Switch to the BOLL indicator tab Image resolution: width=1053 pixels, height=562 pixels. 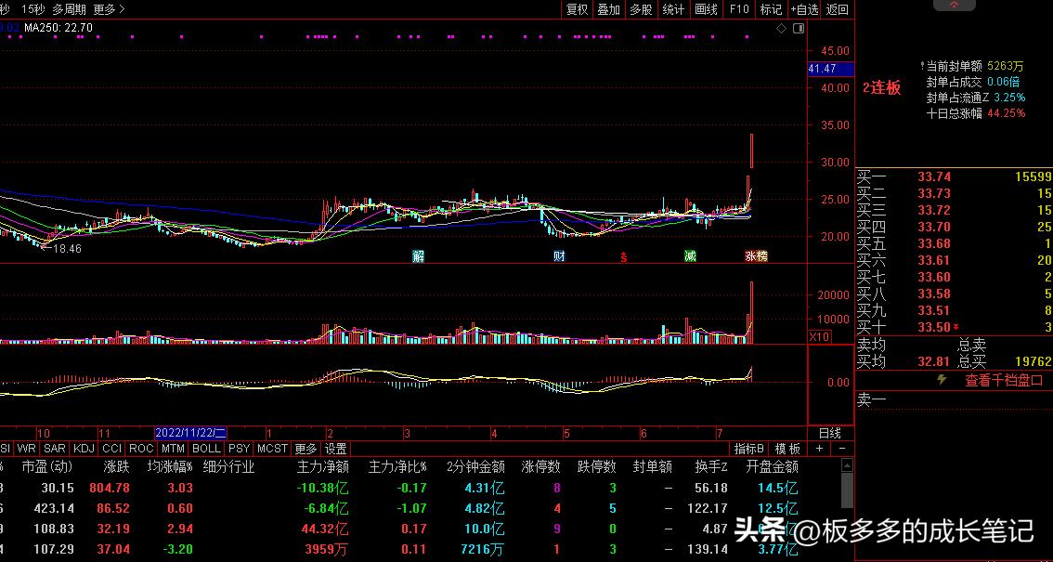tap(206, 449)
